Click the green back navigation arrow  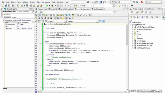(x=119, y=6)
